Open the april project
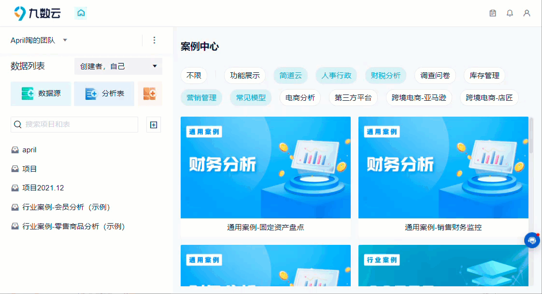Image resolution: width=542 pixels, height=294 pixels. [x=29, y=150]
